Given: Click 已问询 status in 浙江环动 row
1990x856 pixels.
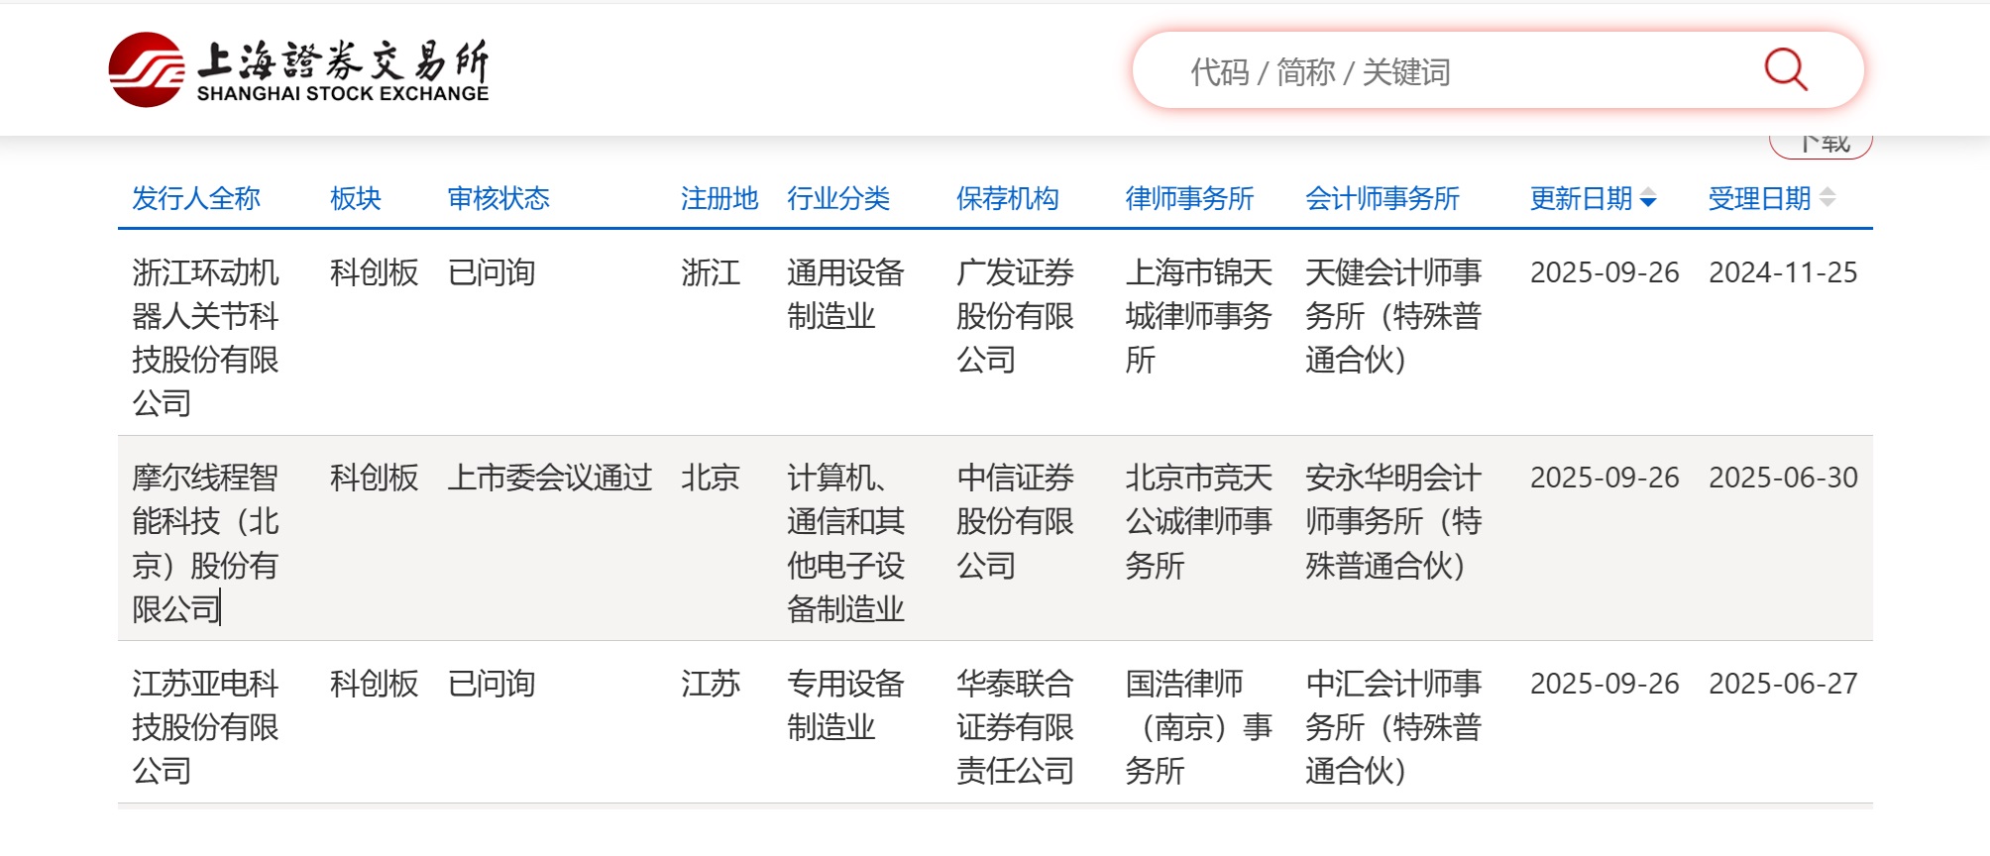Looking at the screenshot, I should click(492, 272).
